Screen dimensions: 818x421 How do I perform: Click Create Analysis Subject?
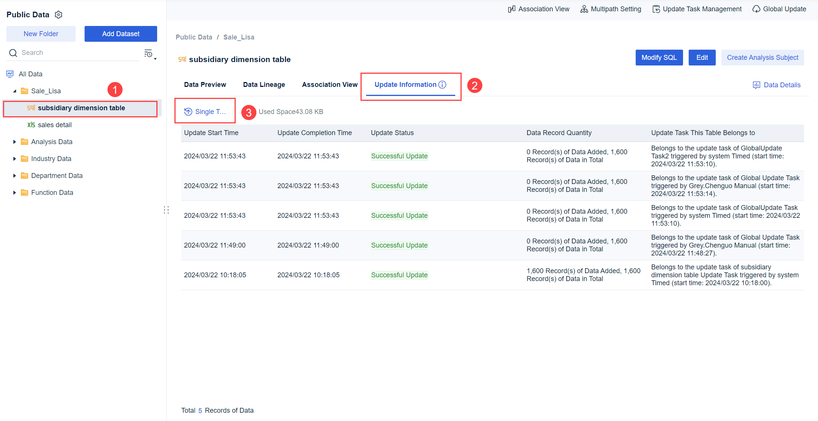(x=763, y=57)
